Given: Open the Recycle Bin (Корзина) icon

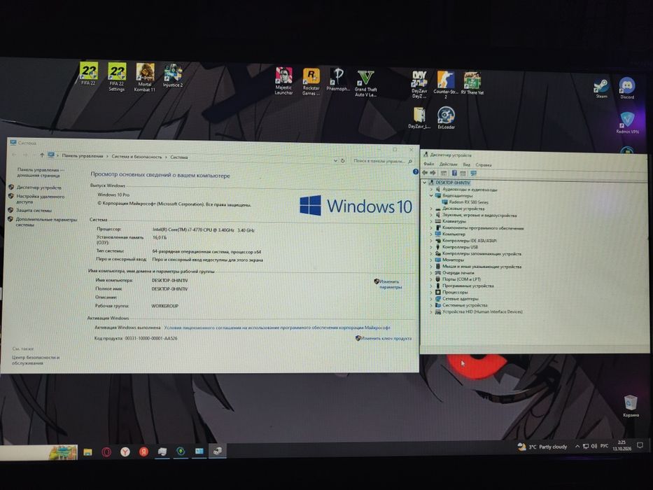Looking at the screenshot, I should 631,406.
